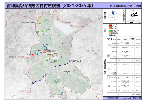Select the orange 加油站 marker on map
The width and height of the screenshot is (144, 102).
click(x=57, y=55)
